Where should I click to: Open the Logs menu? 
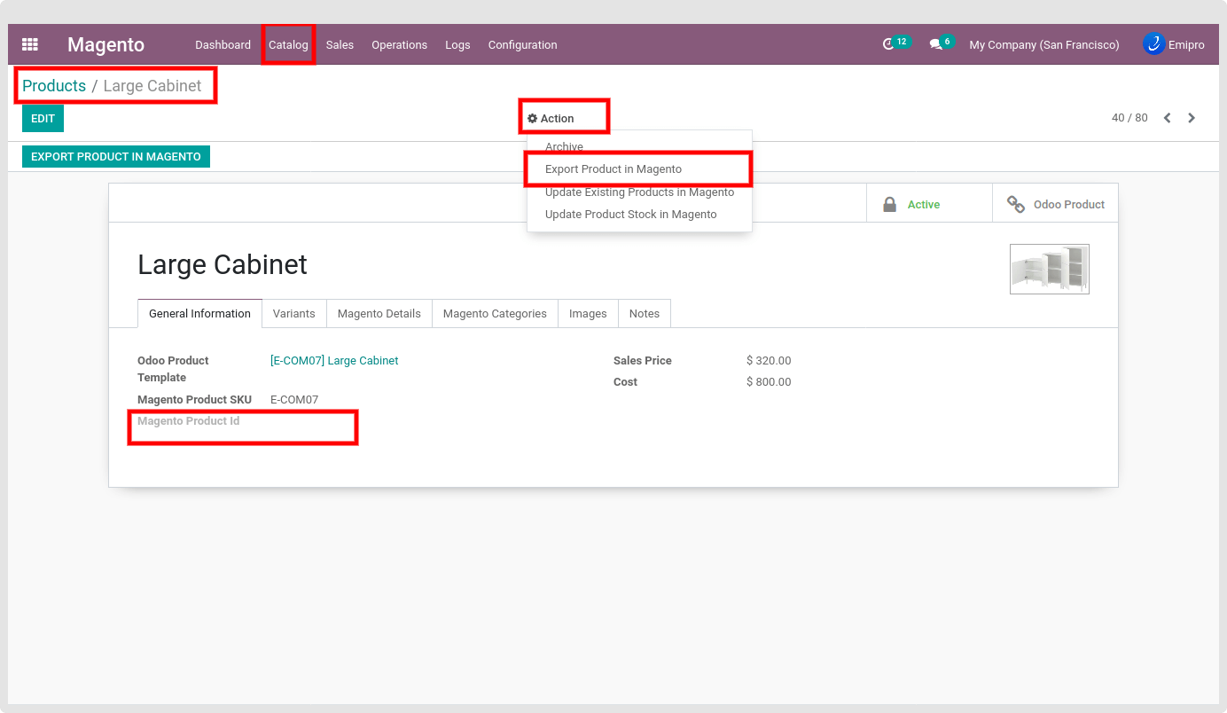pos(457,44)
